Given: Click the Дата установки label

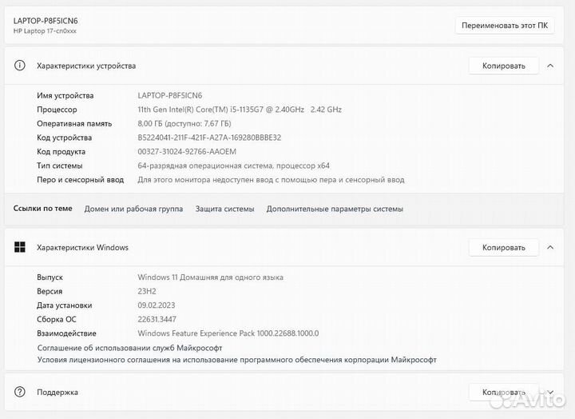Looking at the screenshot, I should click(64, 305).
